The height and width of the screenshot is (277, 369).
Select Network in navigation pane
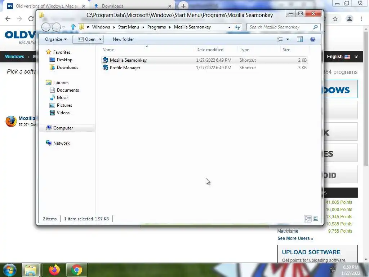[x=61, y=143]
